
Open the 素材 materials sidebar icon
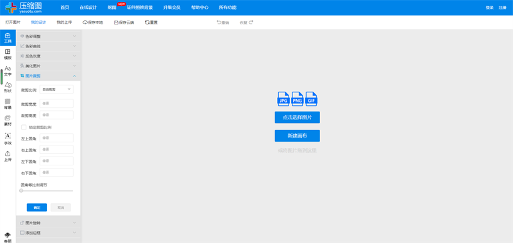tap(8, 121)
